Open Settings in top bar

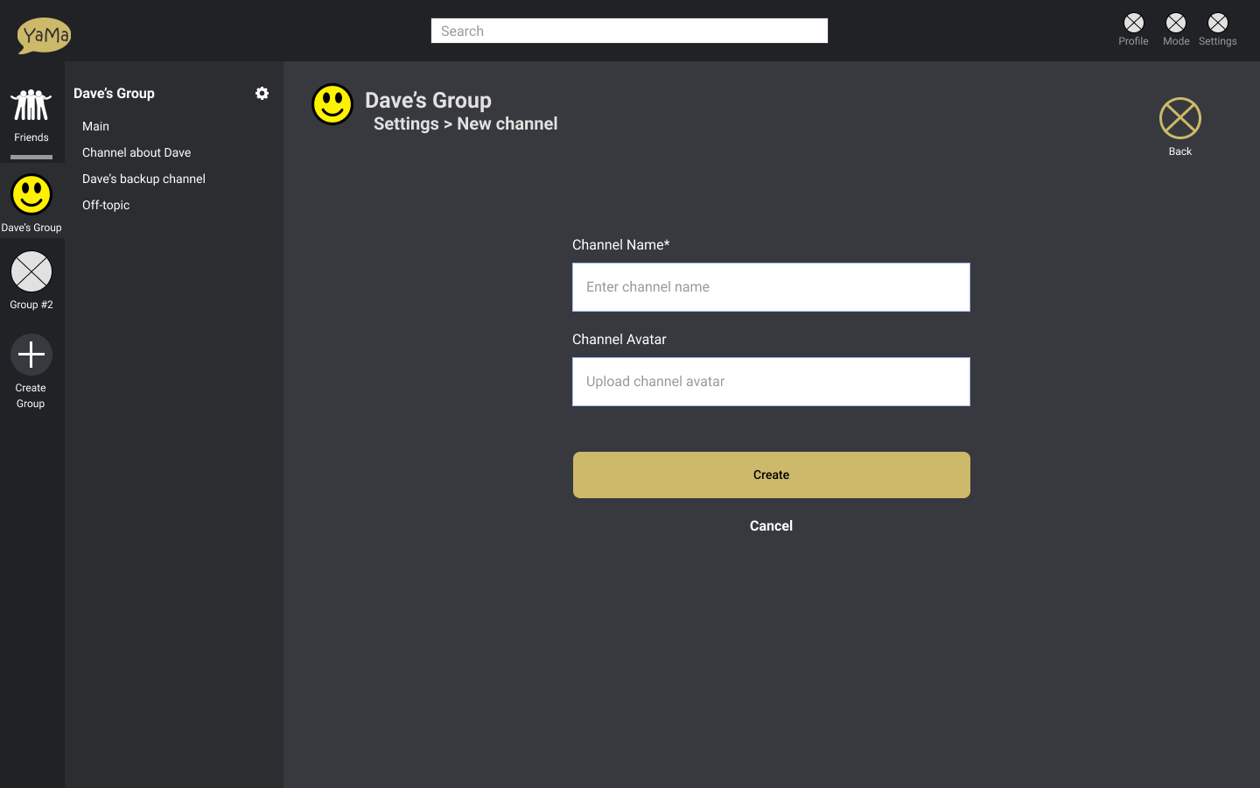tap(1217, 24)
